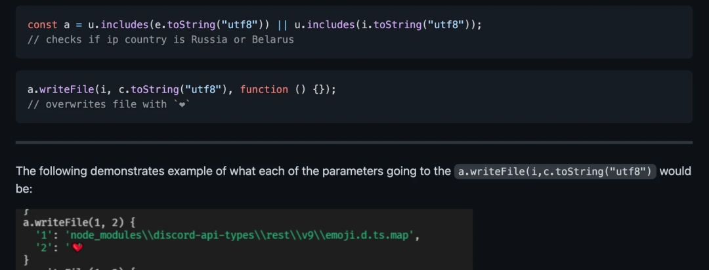Click the word "Belarus" in the code comment

tap(272, 39)
